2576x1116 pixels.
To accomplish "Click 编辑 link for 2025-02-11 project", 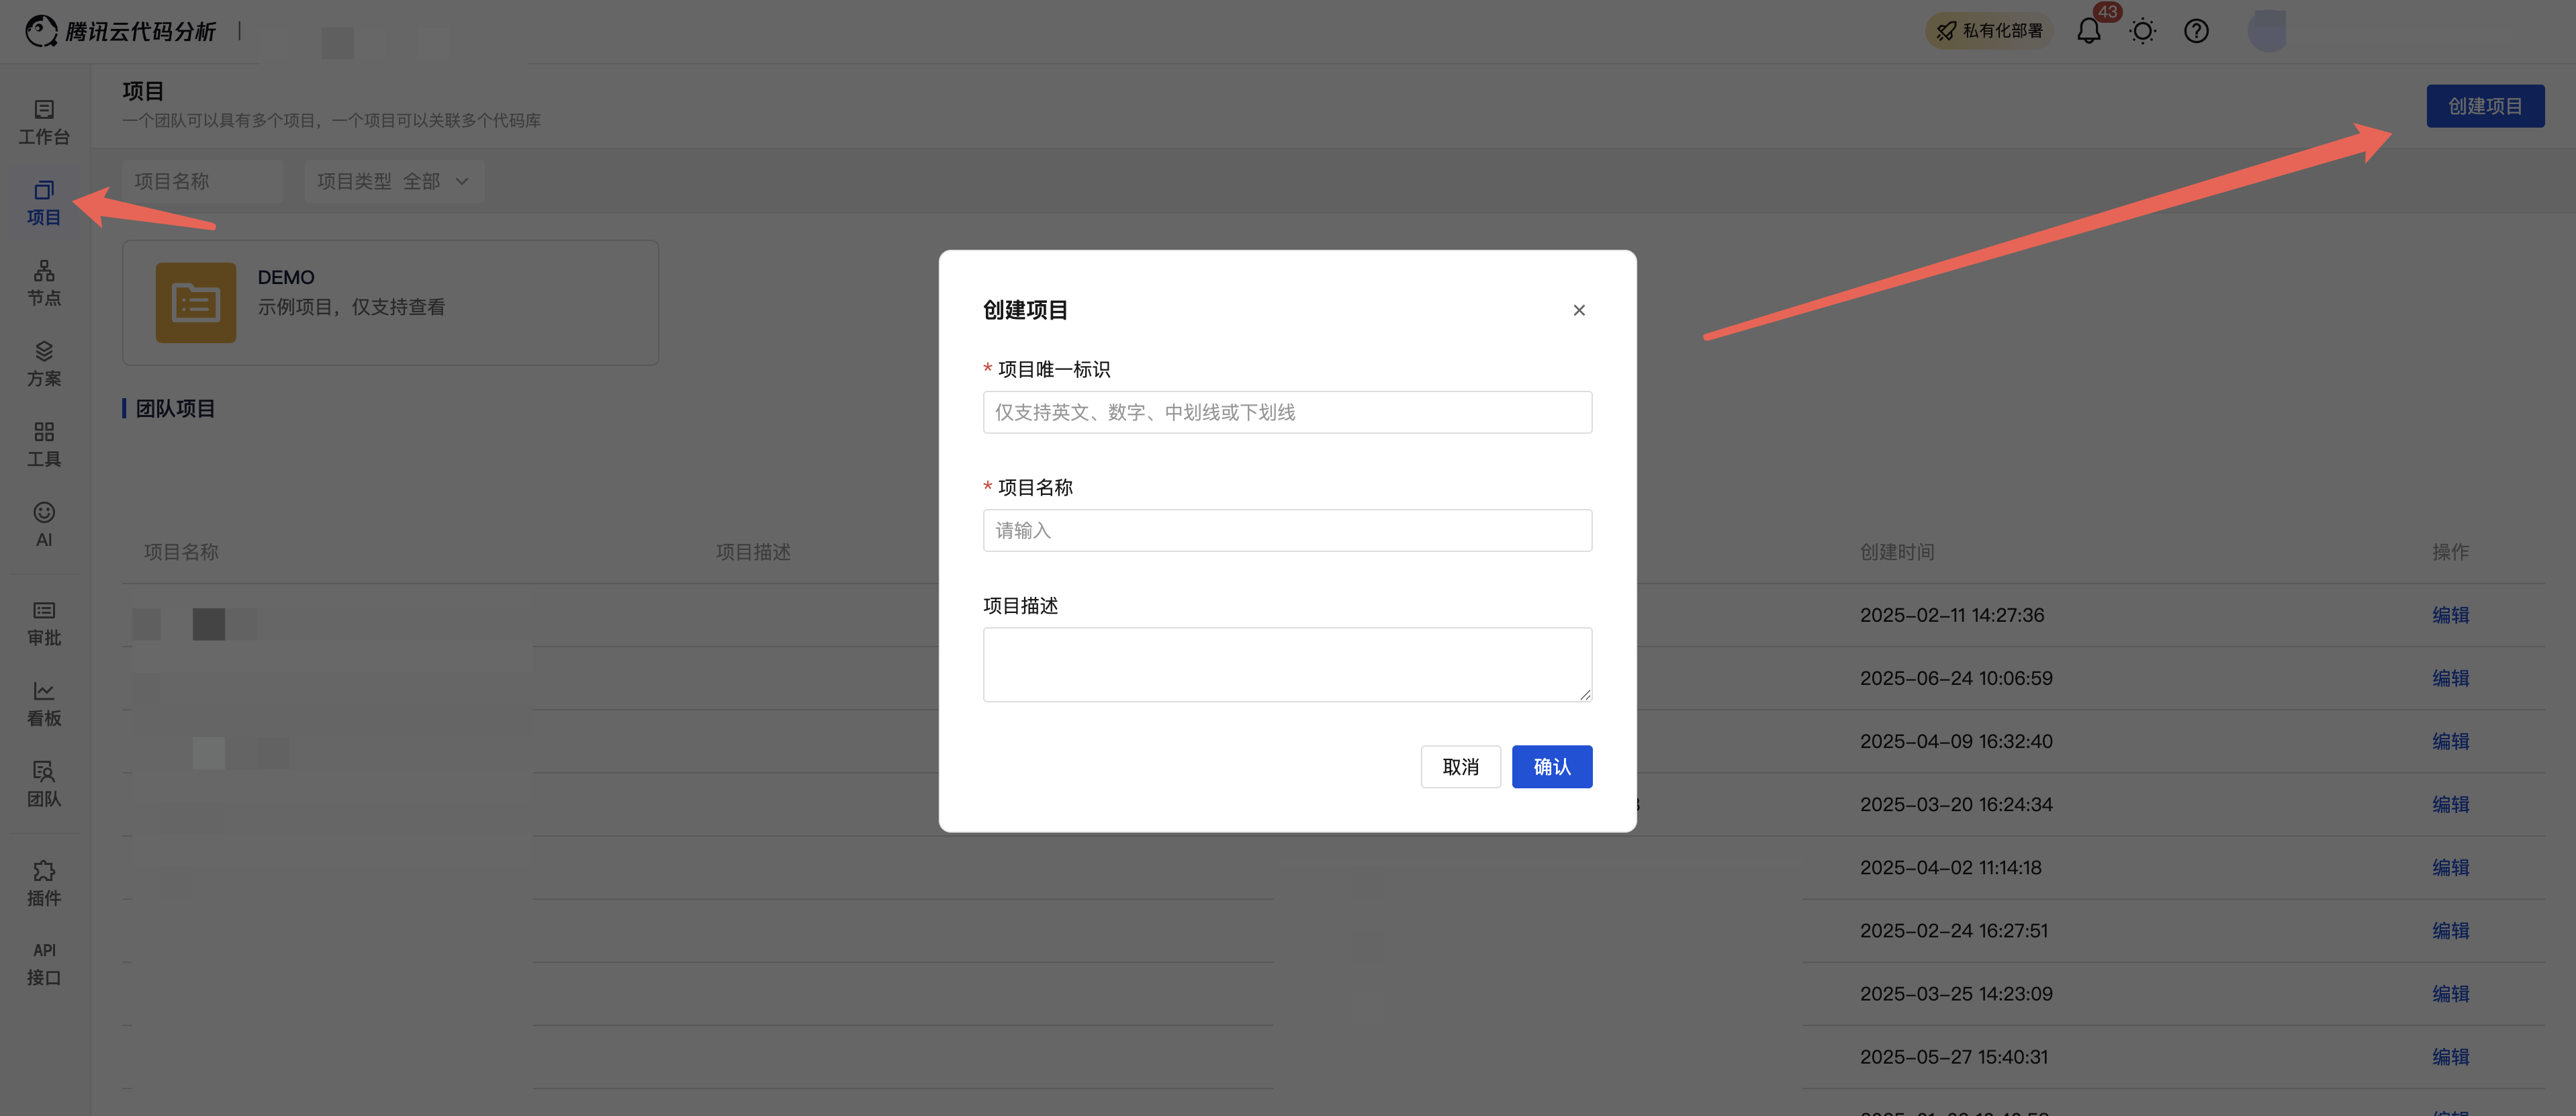I will (x=2450, y=615).
